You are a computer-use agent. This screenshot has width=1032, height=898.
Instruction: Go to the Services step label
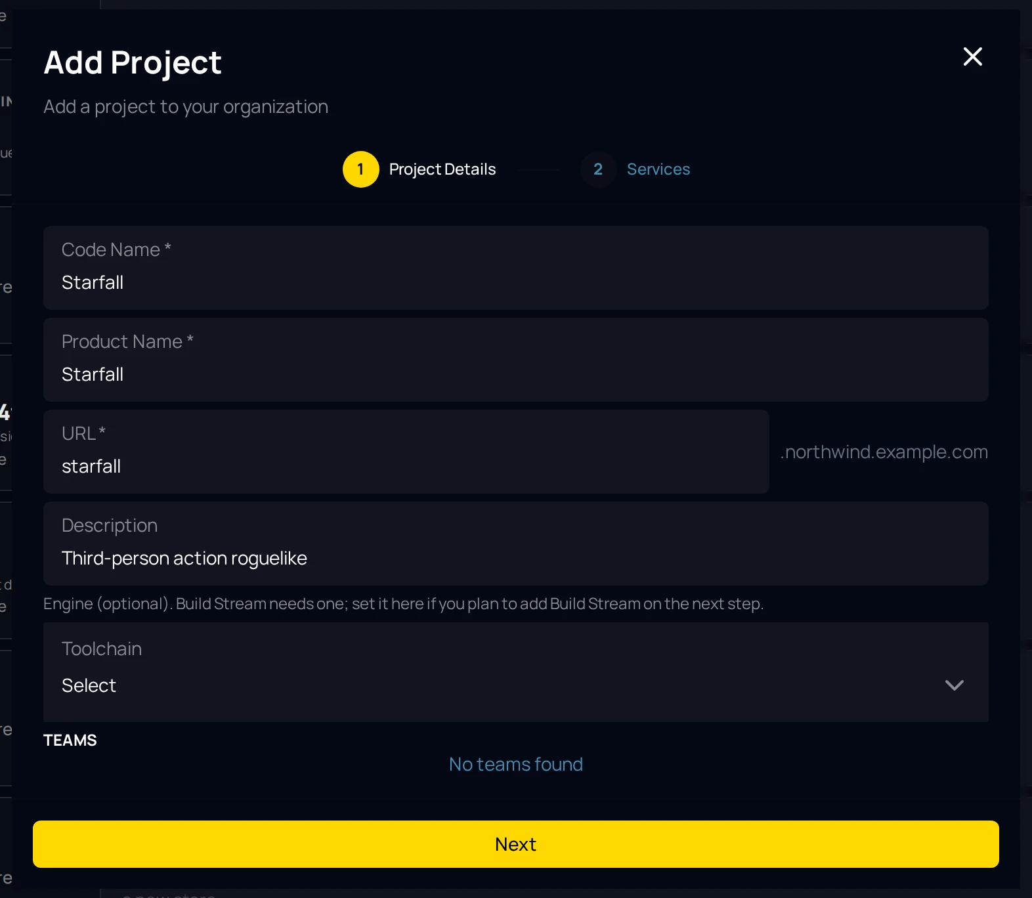(658, 169)
